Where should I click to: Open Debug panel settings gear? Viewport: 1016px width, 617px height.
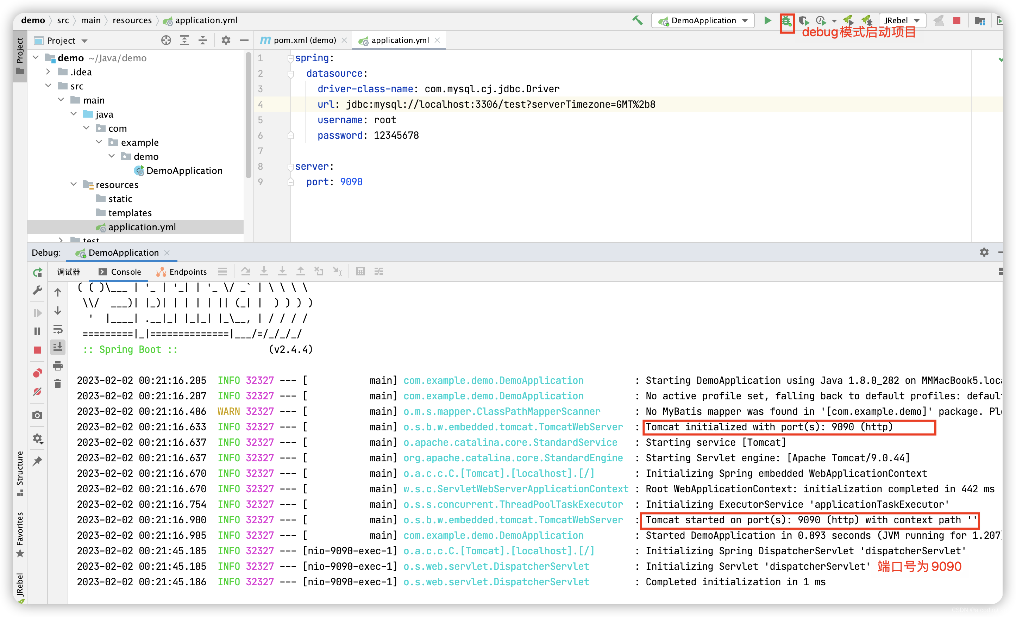tap(984, 253)
